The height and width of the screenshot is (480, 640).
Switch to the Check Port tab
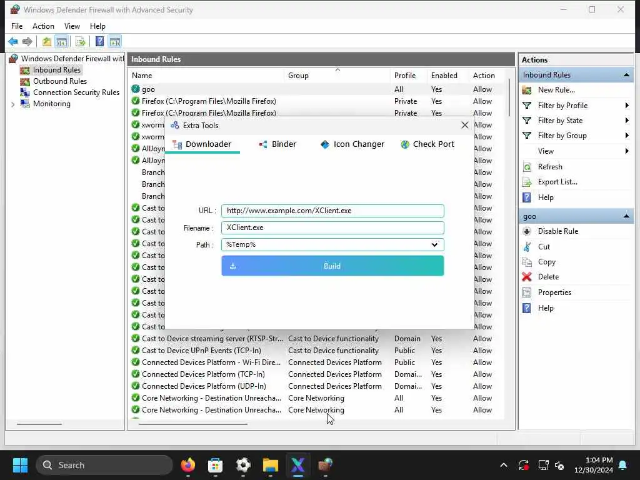click(427, 144)
